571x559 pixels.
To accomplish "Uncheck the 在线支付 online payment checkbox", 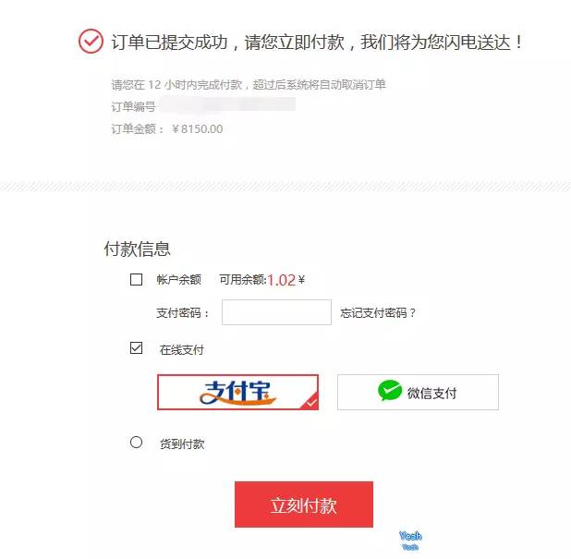I will coord(136,347).
